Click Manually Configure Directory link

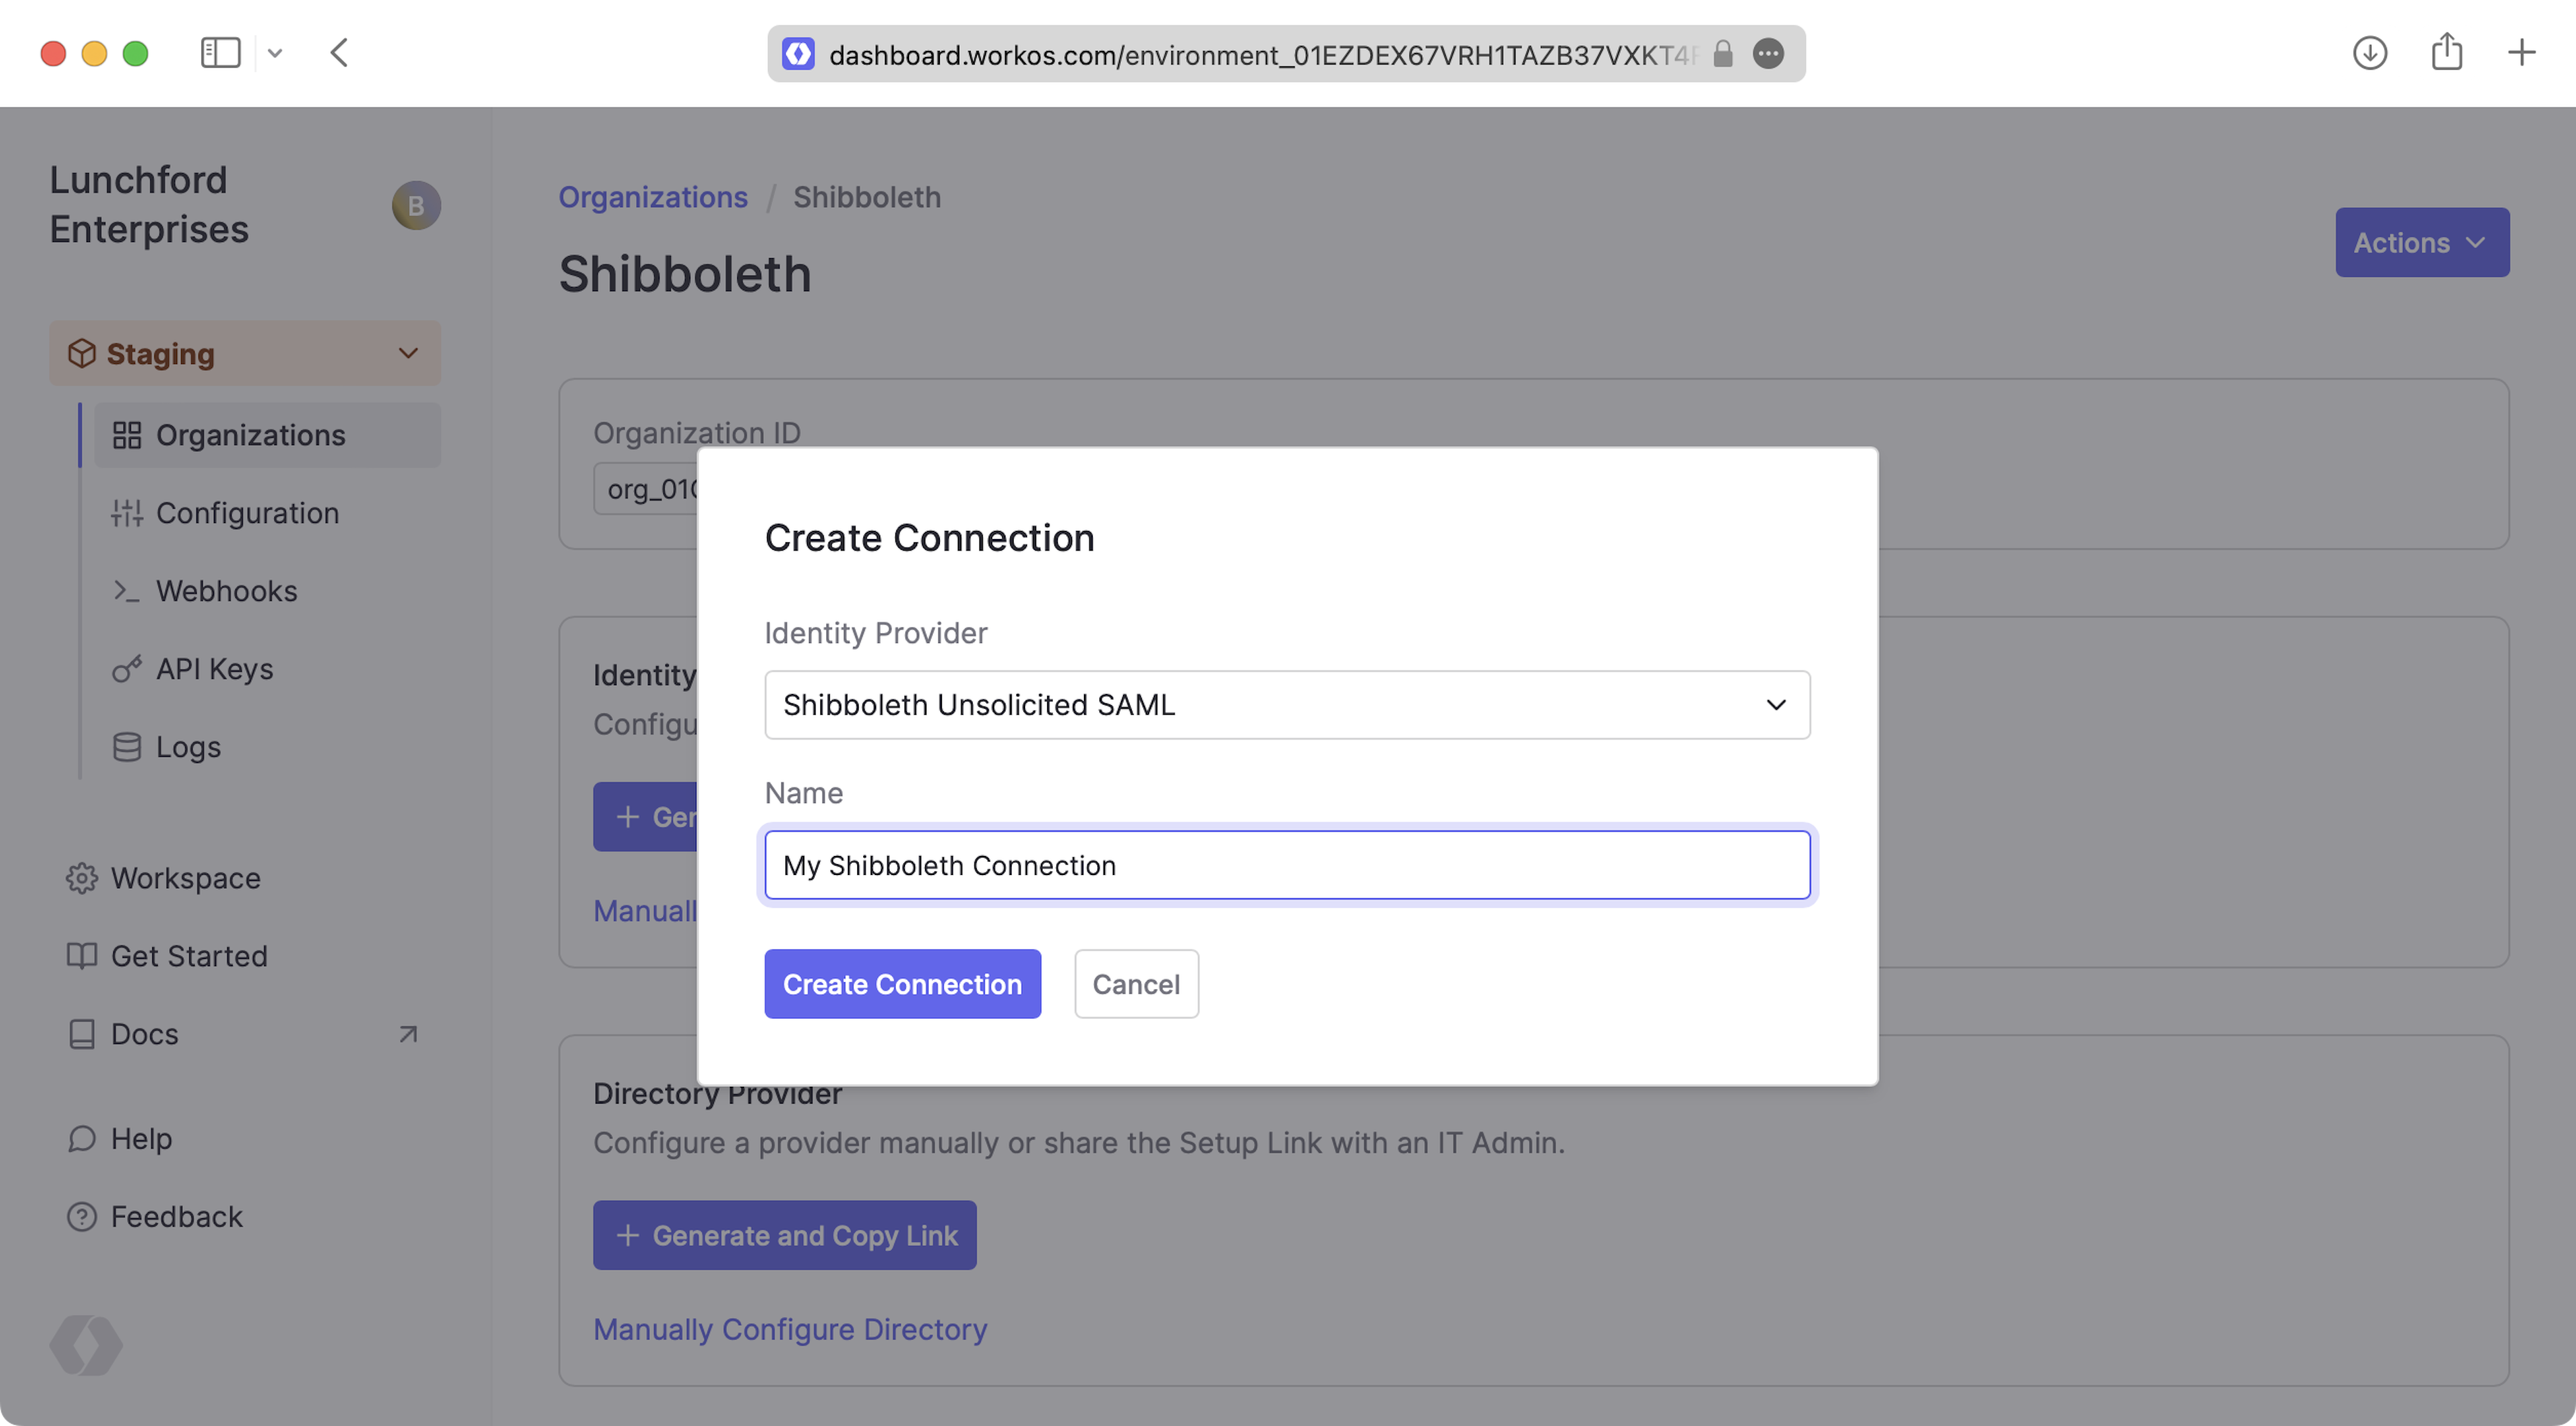click(x=790, y=1329)
